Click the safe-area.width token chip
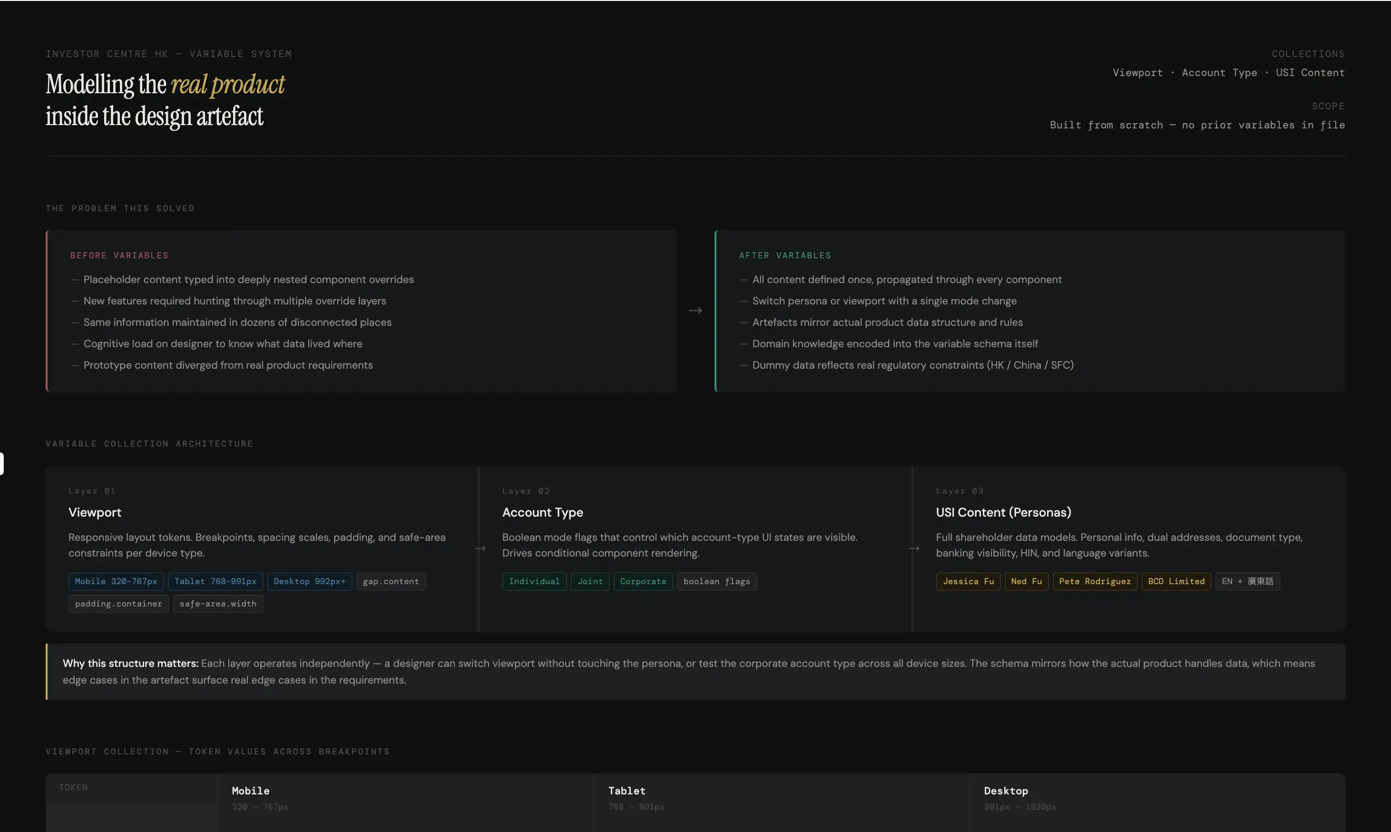The height and width of the screenshot is (832, 1391). 217,604
